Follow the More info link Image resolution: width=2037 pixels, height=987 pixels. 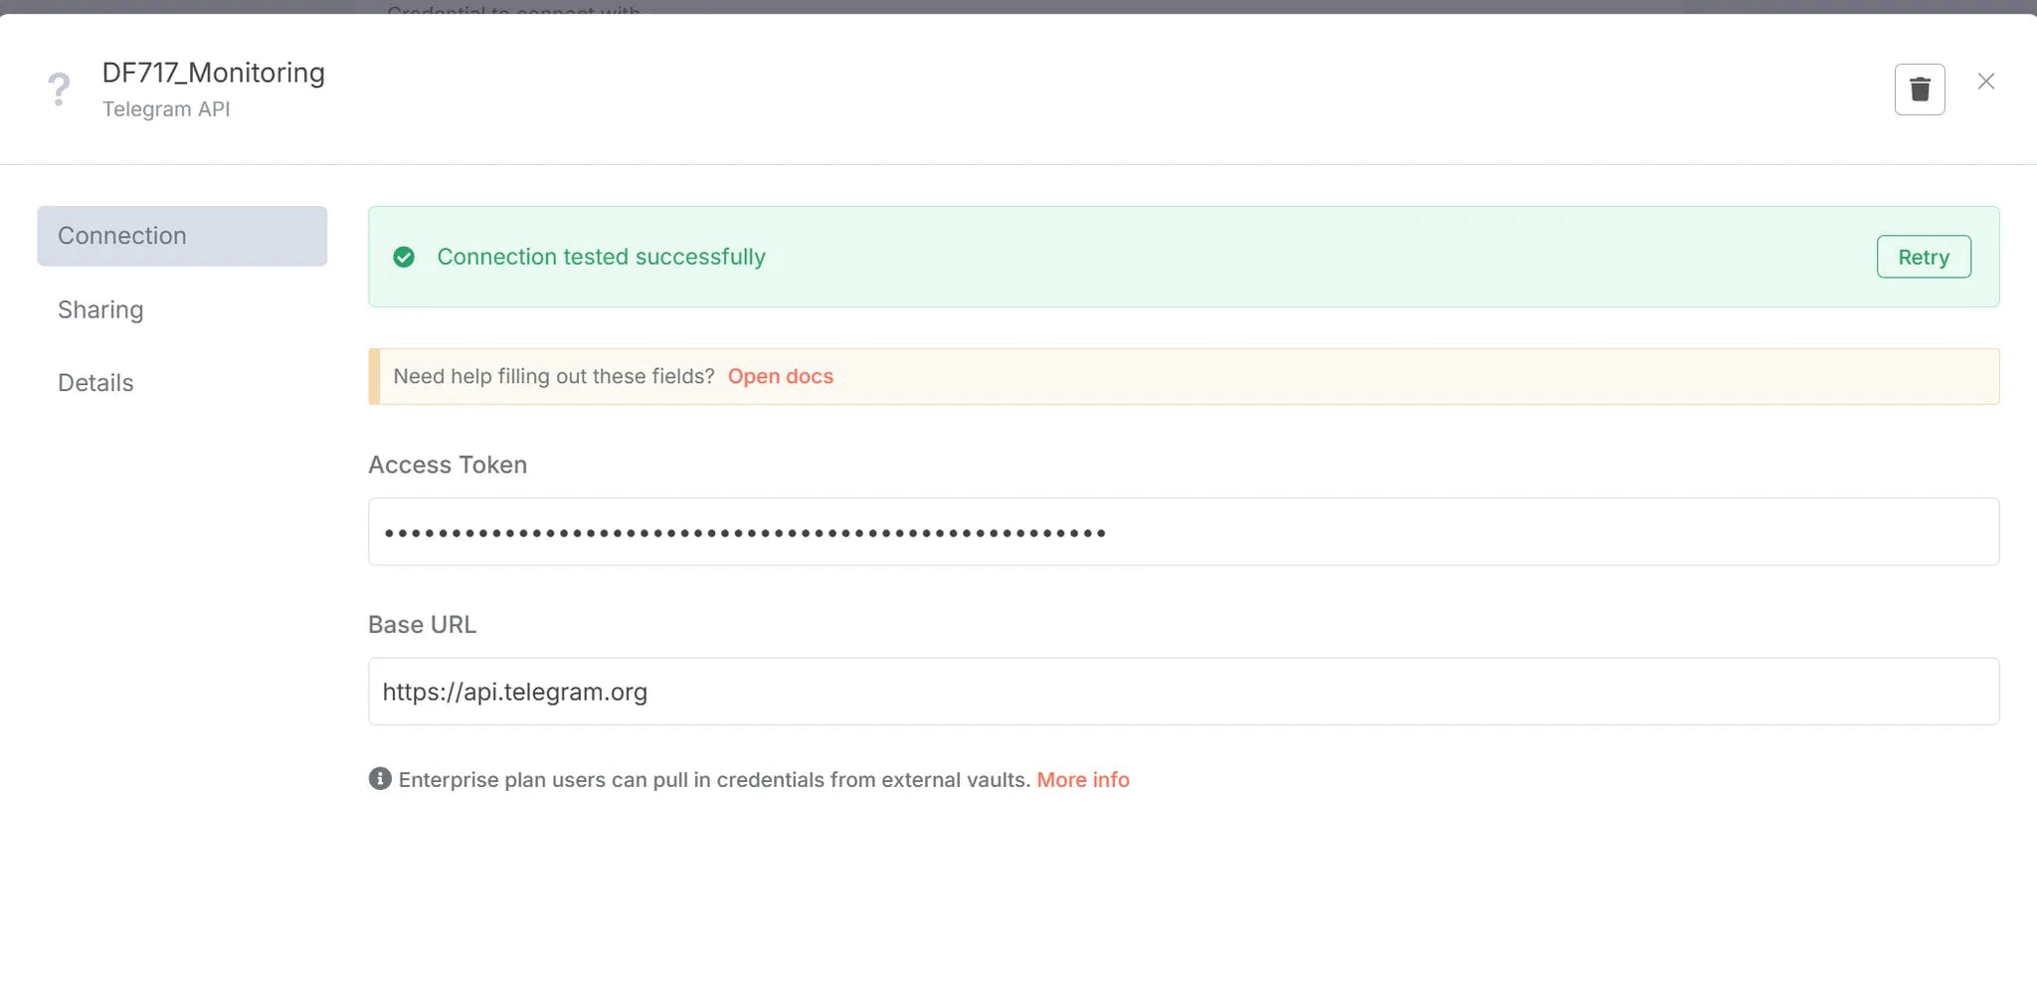click(x=1083, y=780)
